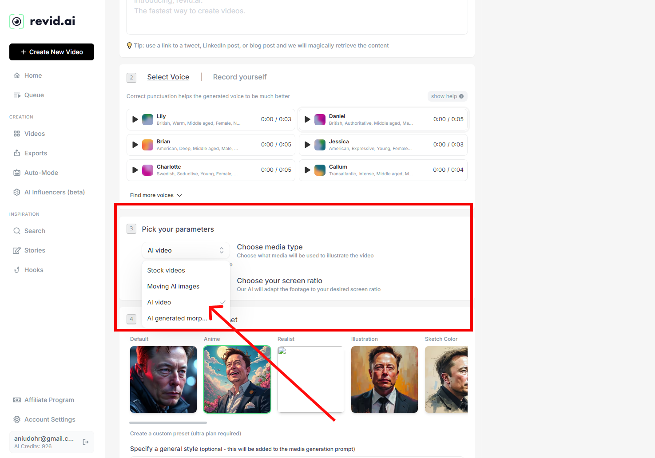The image size is (655, 458).
Task: Choose Moving AI images option
Action: tap(173, 286)
